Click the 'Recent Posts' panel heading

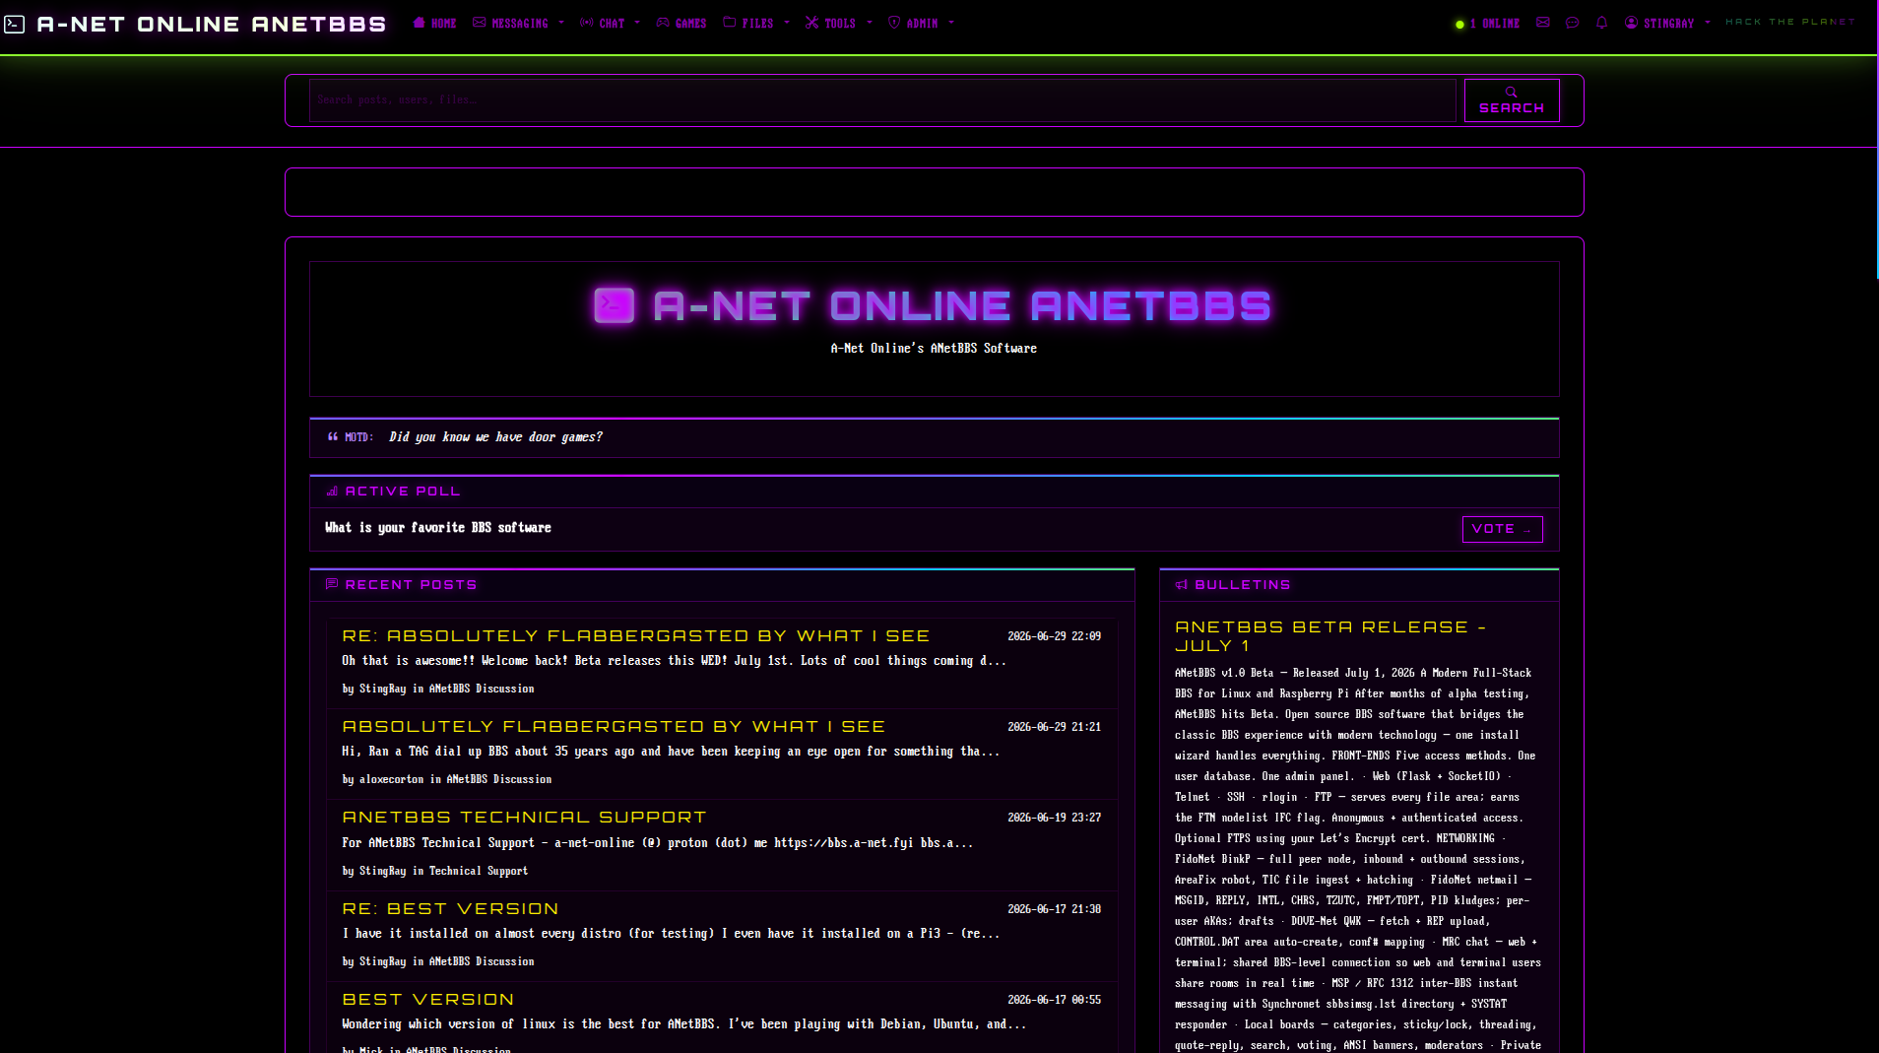[x=411, y=585]
